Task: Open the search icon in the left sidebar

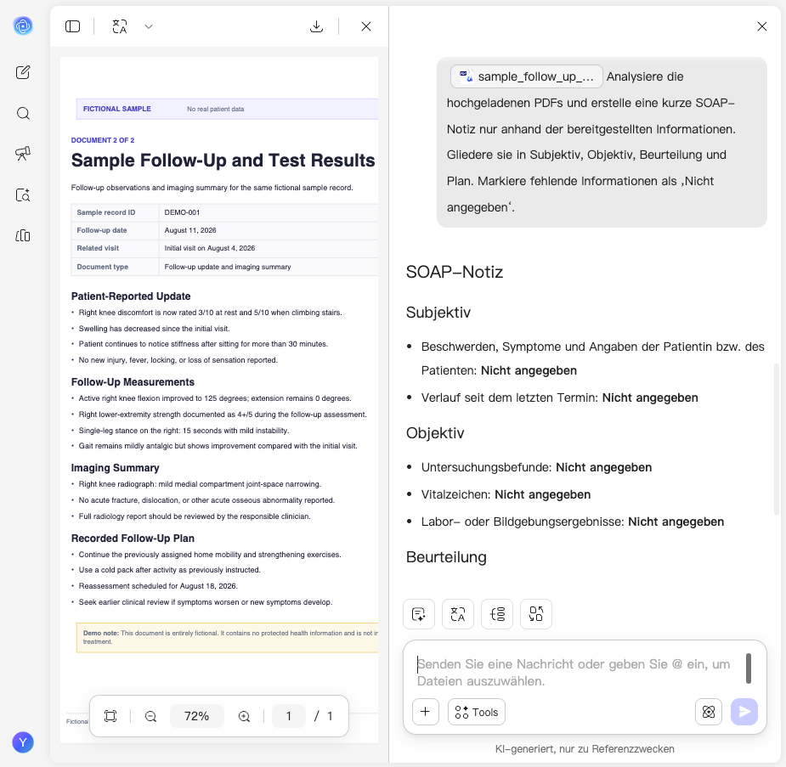Action: pos(23,113)
